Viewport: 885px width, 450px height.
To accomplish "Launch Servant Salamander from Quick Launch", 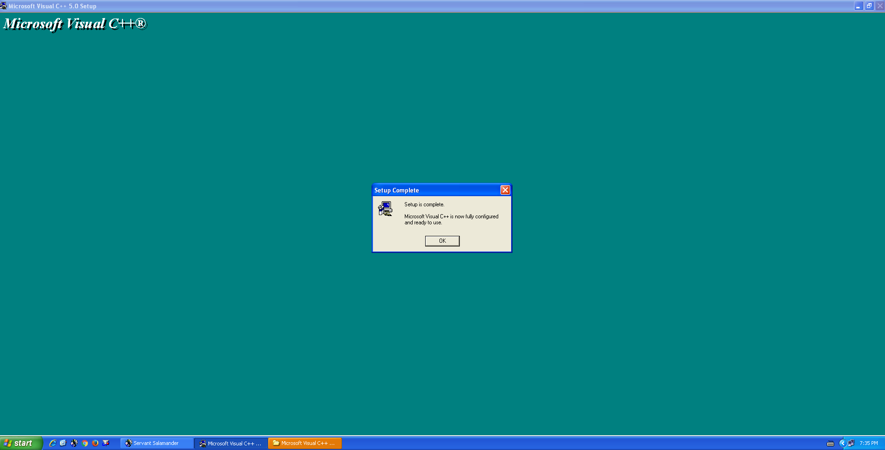I will pos(74,443).
